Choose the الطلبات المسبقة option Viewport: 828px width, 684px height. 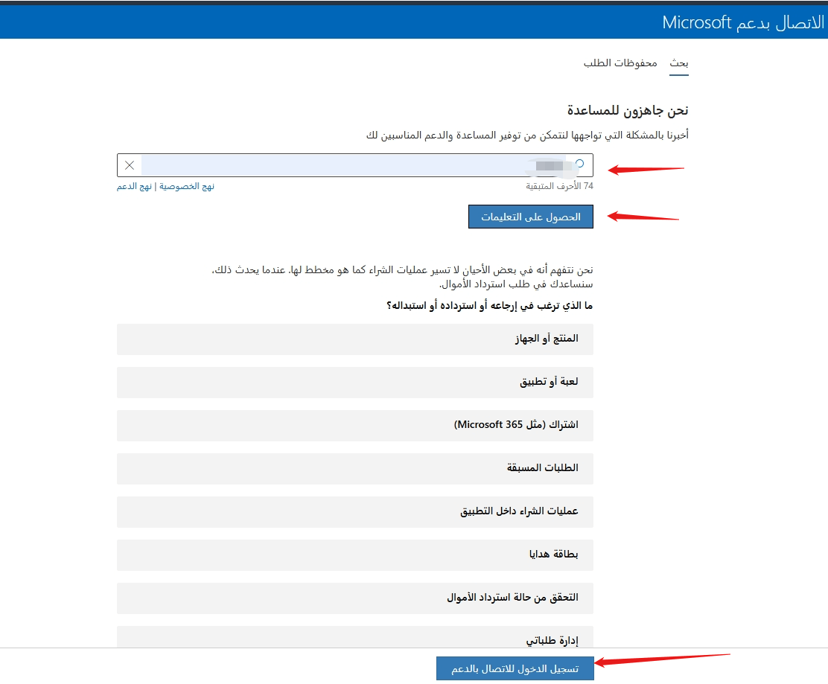point(355,469)
